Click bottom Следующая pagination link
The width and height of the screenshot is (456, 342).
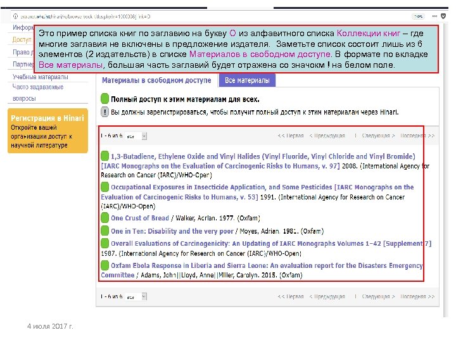coord(378,296)
